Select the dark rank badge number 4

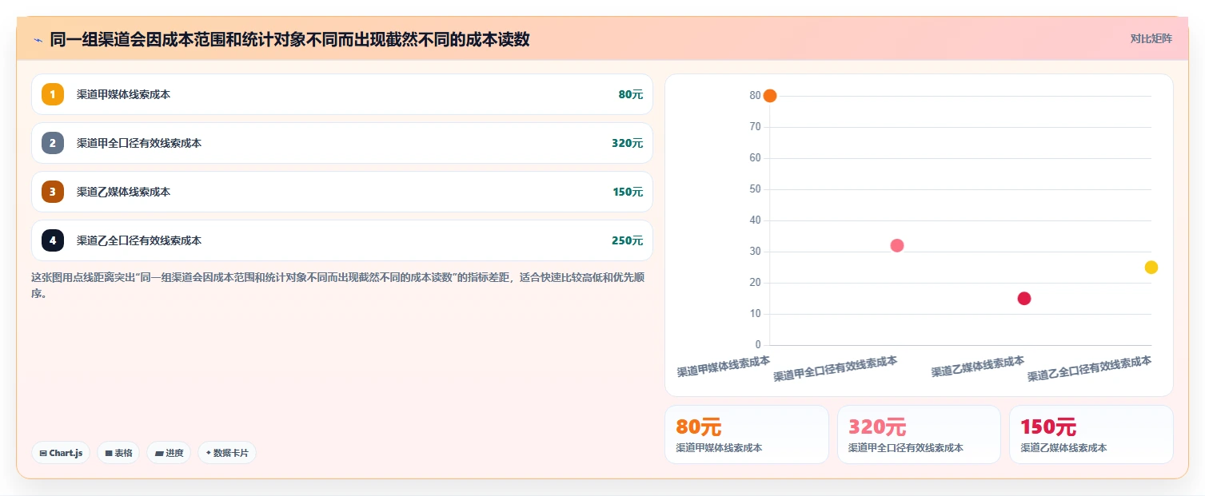[x=53, y=240]
